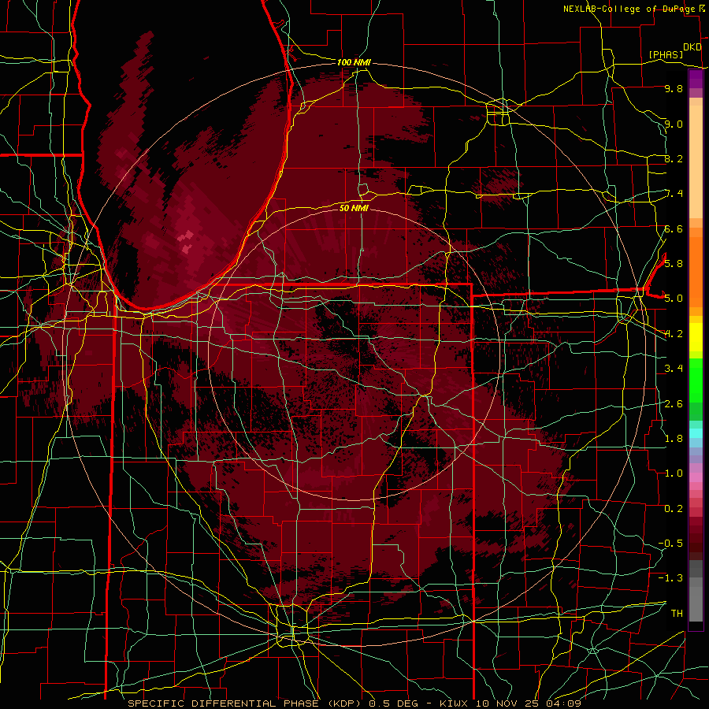709x709 pixels.
Task: Click the 6.6 value on the color scale
Action: click(674, 228)
